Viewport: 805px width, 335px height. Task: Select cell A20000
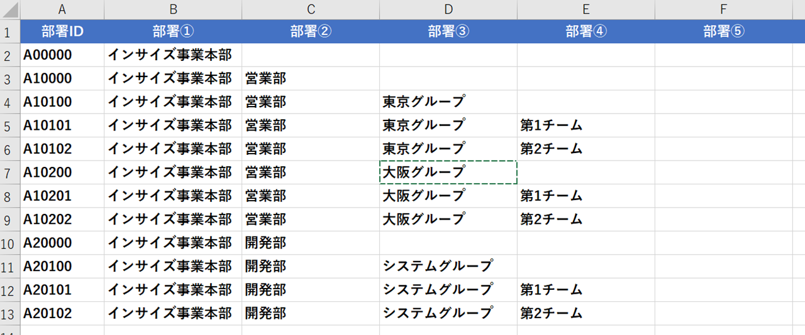pyautogui.click(x=62, y=243)
